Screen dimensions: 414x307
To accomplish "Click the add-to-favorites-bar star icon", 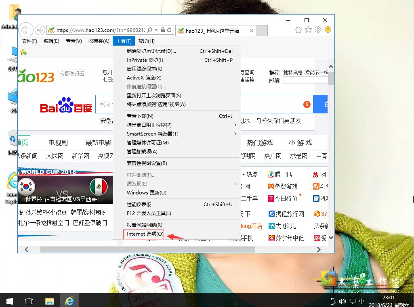I will (23, 52).
